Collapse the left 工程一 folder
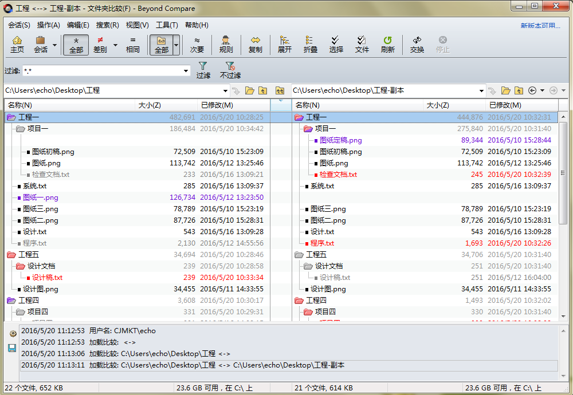Screen dimensions: 573x395 11,117
